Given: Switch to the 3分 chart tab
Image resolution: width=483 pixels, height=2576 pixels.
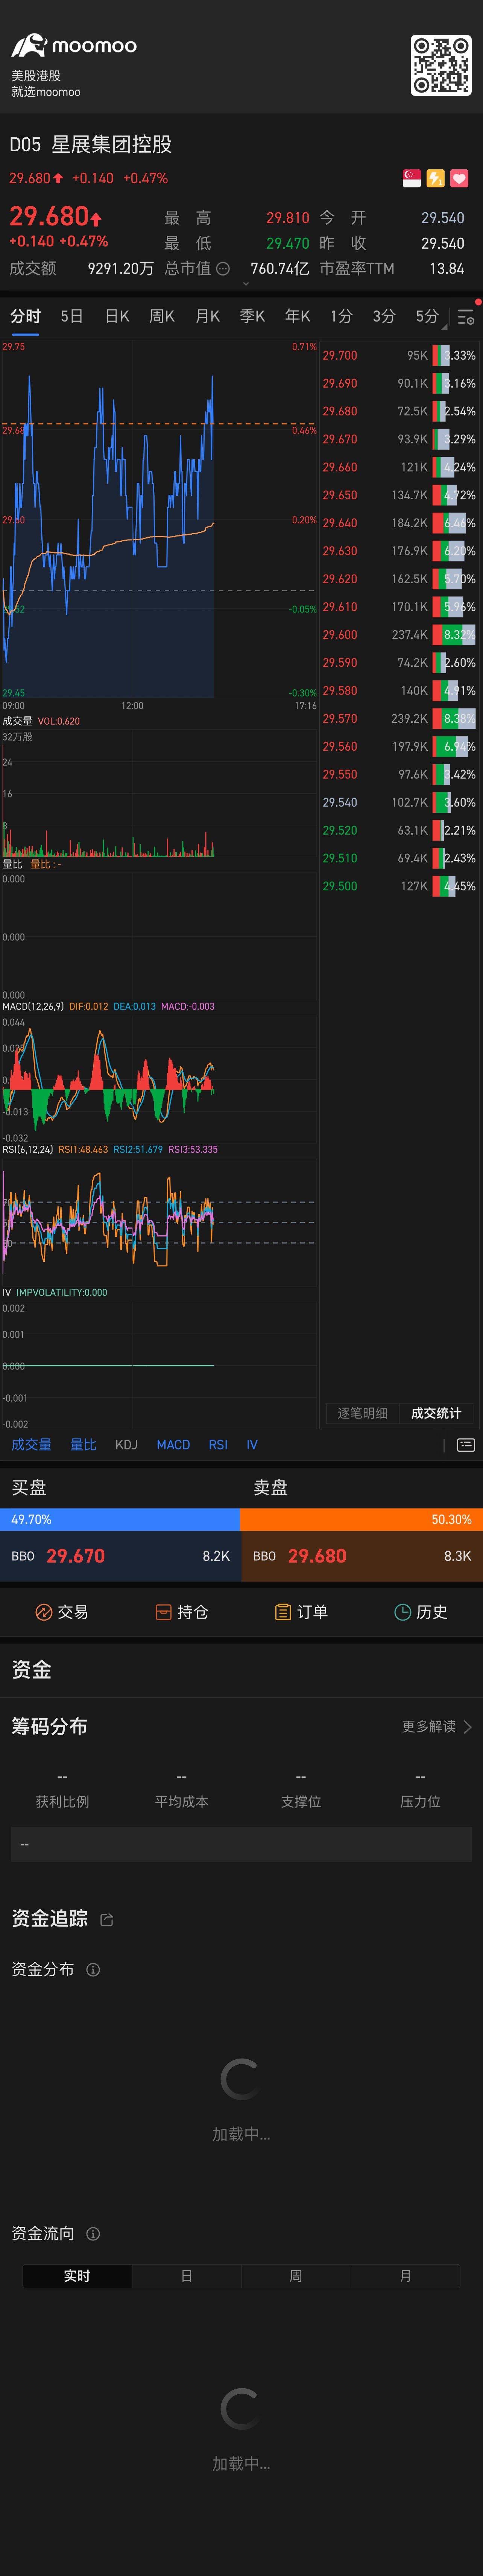Looking at the screenshot, I should [x=384, y=316].
